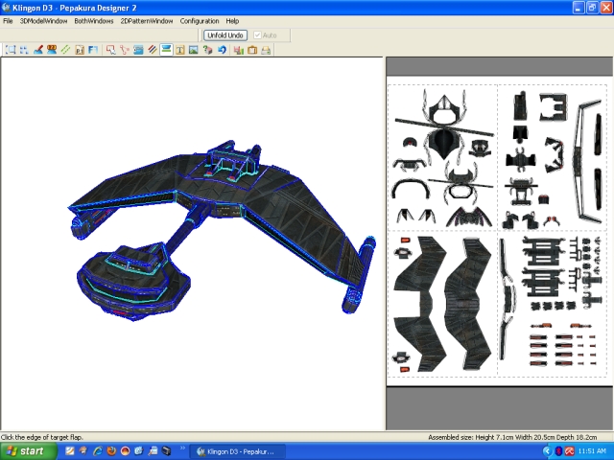This screenshot has width=614, height=460.
Task: Click the printer toolbar icon
Action: [x=266, y=50]
